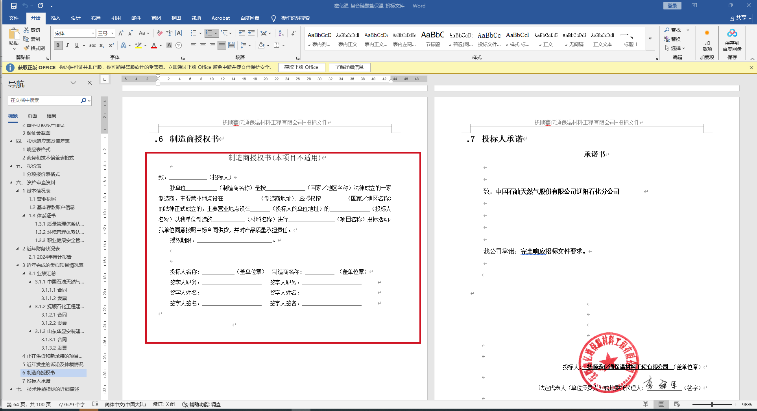Show the 页面 tab in navigation pane
The height and width of the screenshot is (411, 757).
[32, 116]
